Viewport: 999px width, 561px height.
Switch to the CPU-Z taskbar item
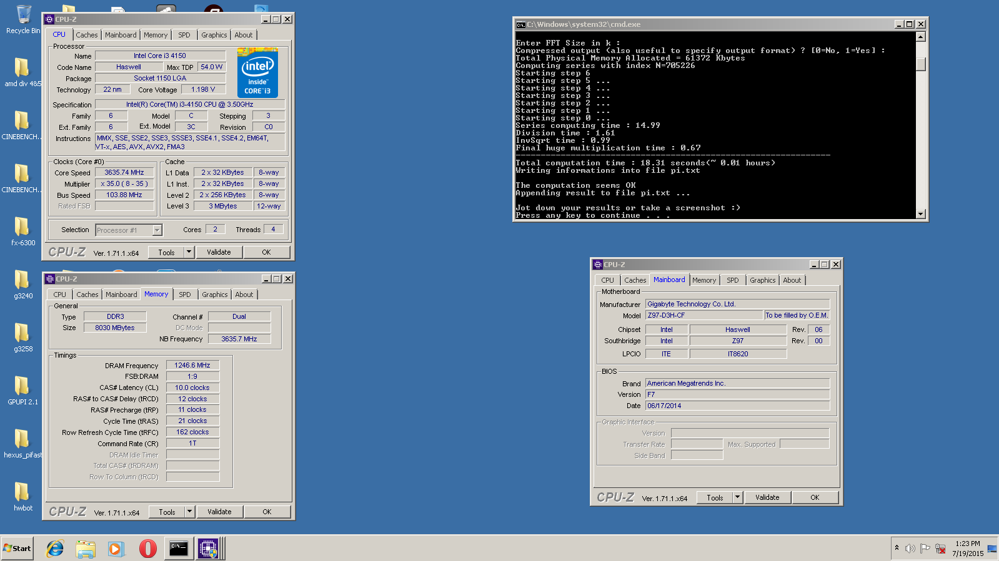pyautogui.click(x=208, y=549)
